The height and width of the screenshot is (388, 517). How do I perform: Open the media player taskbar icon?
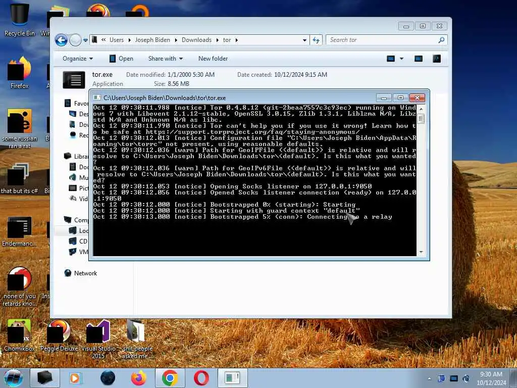click(75, 378)
